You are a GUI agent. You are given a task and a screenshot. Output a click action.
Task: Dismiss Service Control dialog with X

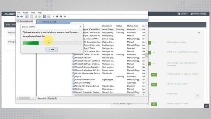click(x=80, y=27)
